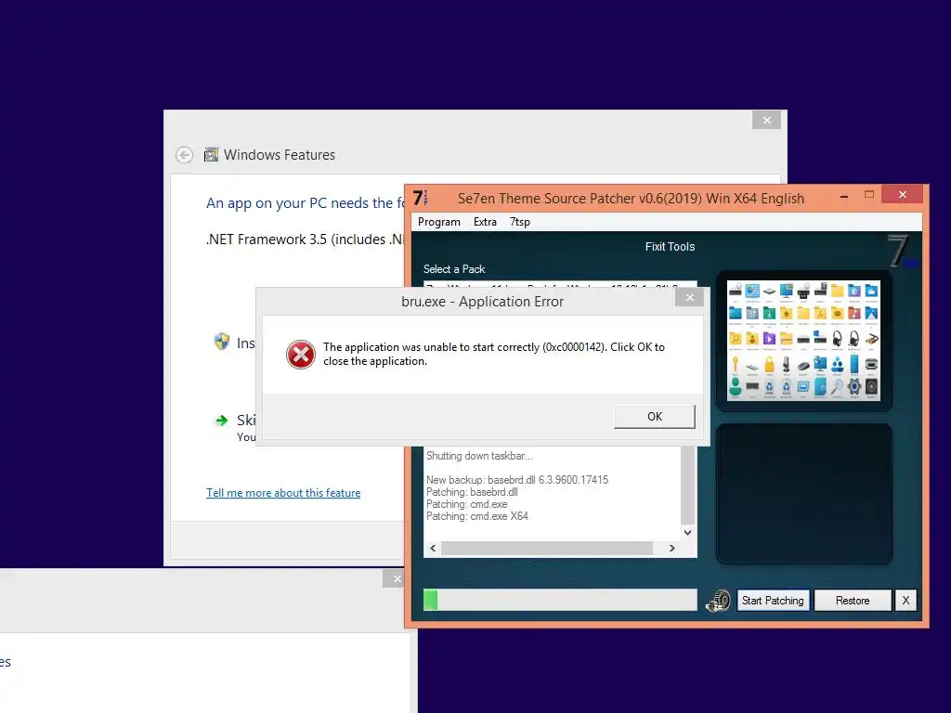Close the Se7en Theme Source Patcher window
Viewport: 951px width, 713px height.
point(903,195)
